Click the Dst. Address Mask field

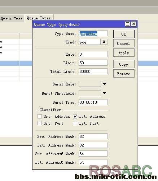pos(93,145)
